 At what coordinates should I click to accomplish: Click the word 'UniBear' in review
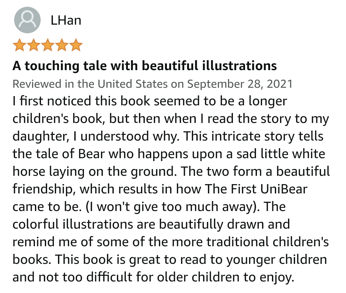[284, 189]
